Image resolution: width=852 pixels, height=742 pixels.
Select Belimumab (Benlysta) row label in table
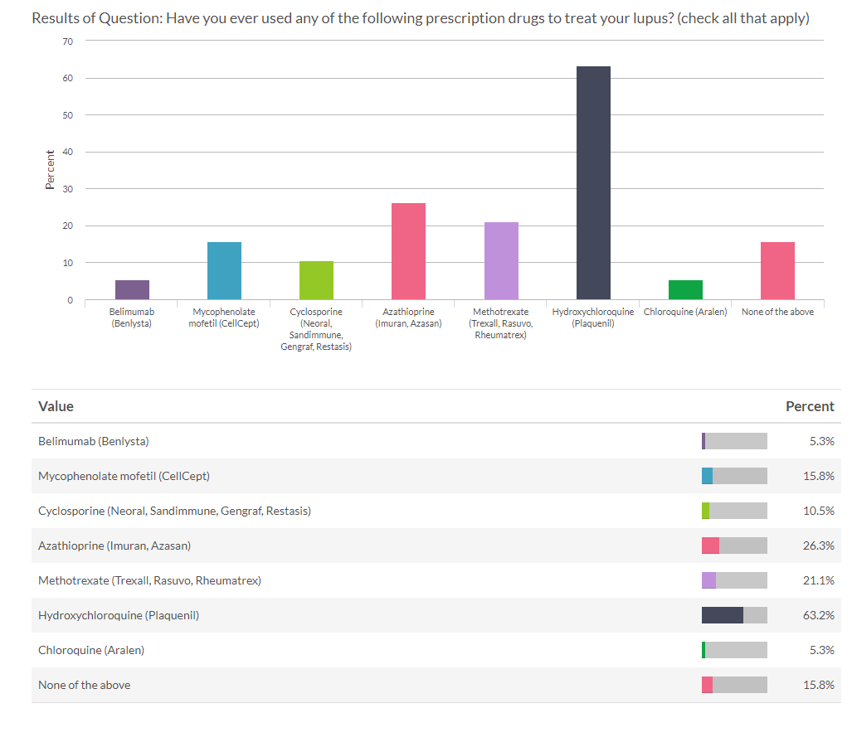point(94,441)
